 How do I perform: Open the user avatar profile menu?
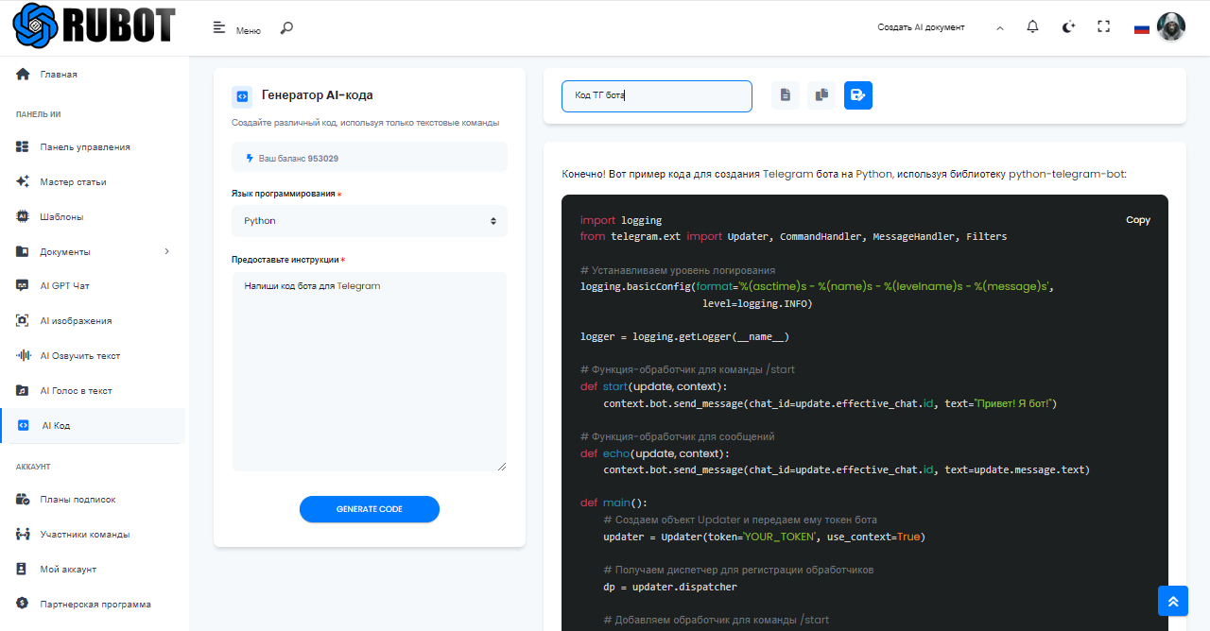click(x=1171, y=27)
